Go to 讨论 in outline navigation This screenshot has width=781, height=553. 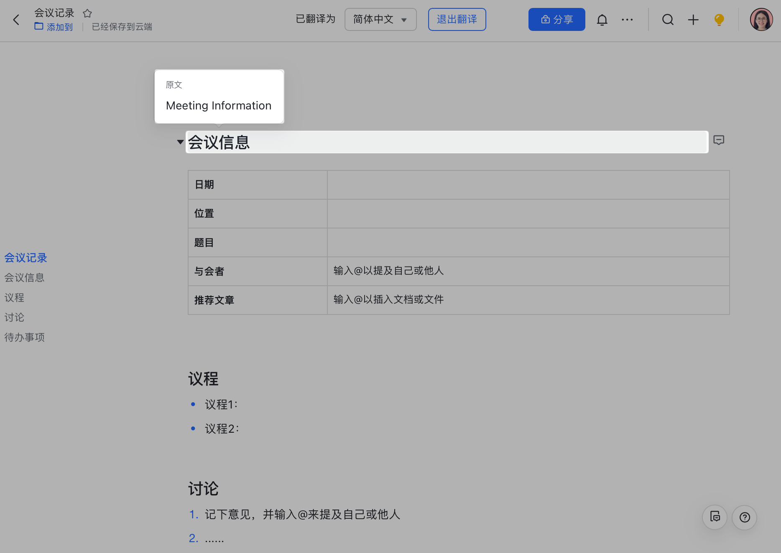(14, 317)
